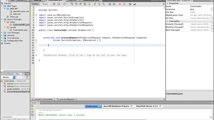Click the Extension value field java
This screenshot has height=120, width=214.
tap(200, 9)
